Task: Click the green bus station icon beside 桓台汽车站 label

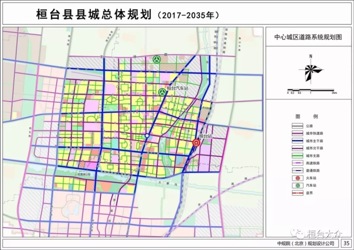Action: [x=162, y=92]
